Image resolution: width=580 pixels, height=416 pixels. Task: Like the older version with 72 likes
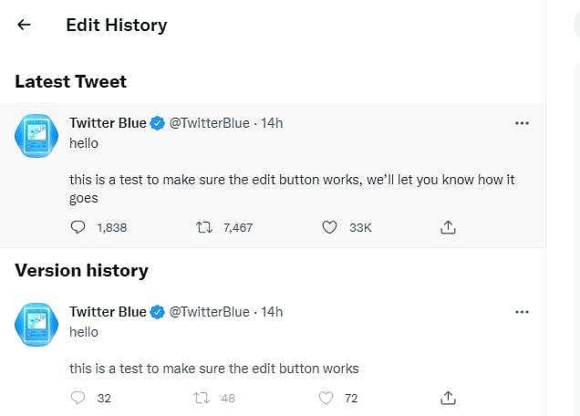(x=326, y=398)
